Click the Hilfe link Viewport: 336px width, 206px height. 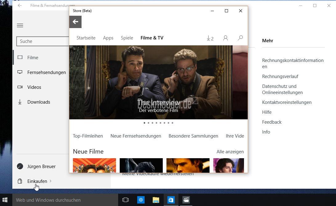pos(267,112)
